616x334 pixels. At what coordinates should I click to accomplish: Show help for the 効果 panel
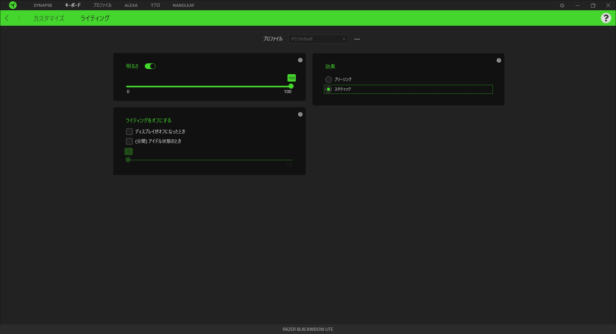499,60
